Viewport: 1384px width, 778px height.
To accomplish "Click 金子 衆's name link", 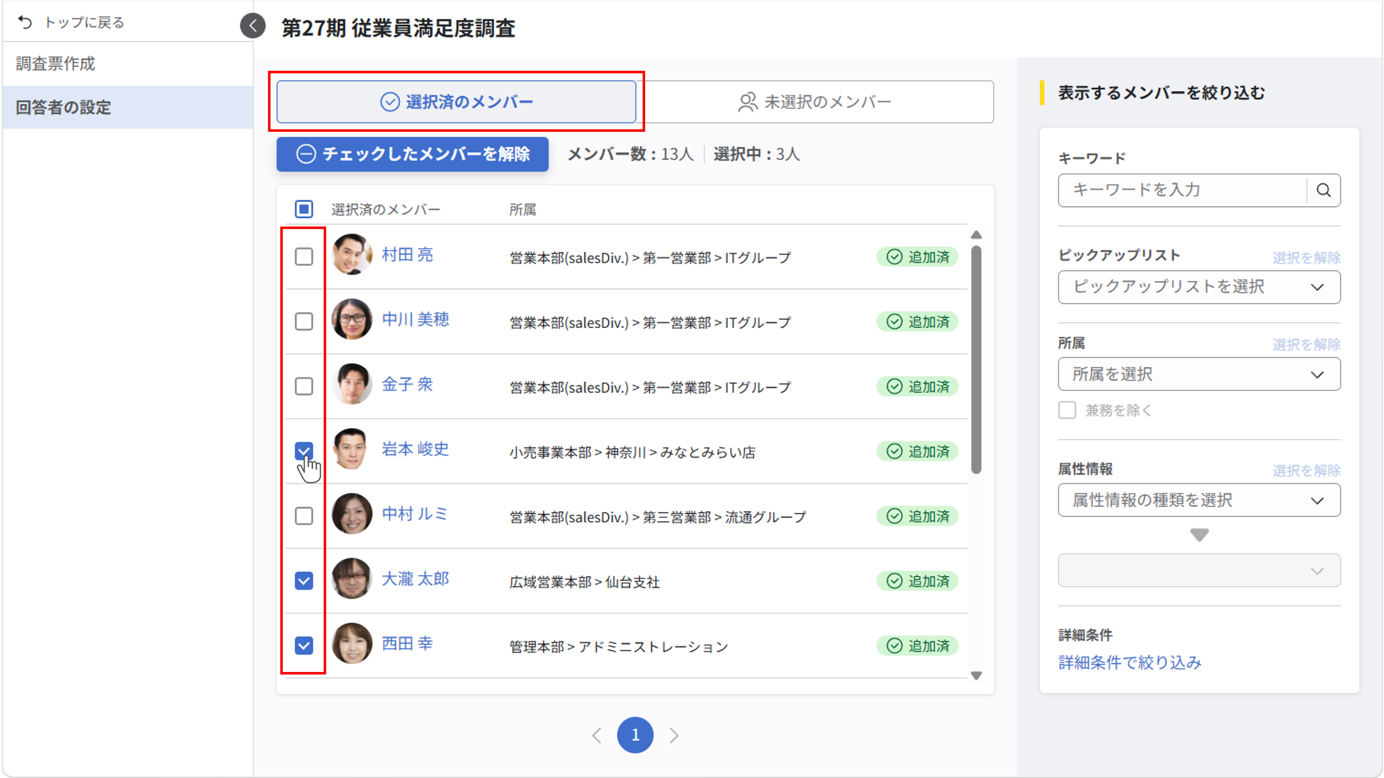I will coord(407,384).
